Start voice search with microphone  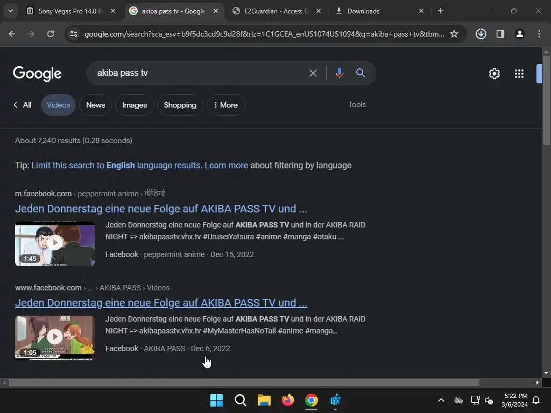(339, 73)
